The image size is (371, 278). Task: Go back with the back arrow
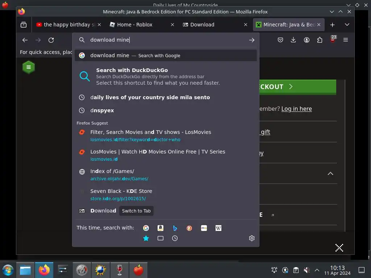(x=25, y=40)
